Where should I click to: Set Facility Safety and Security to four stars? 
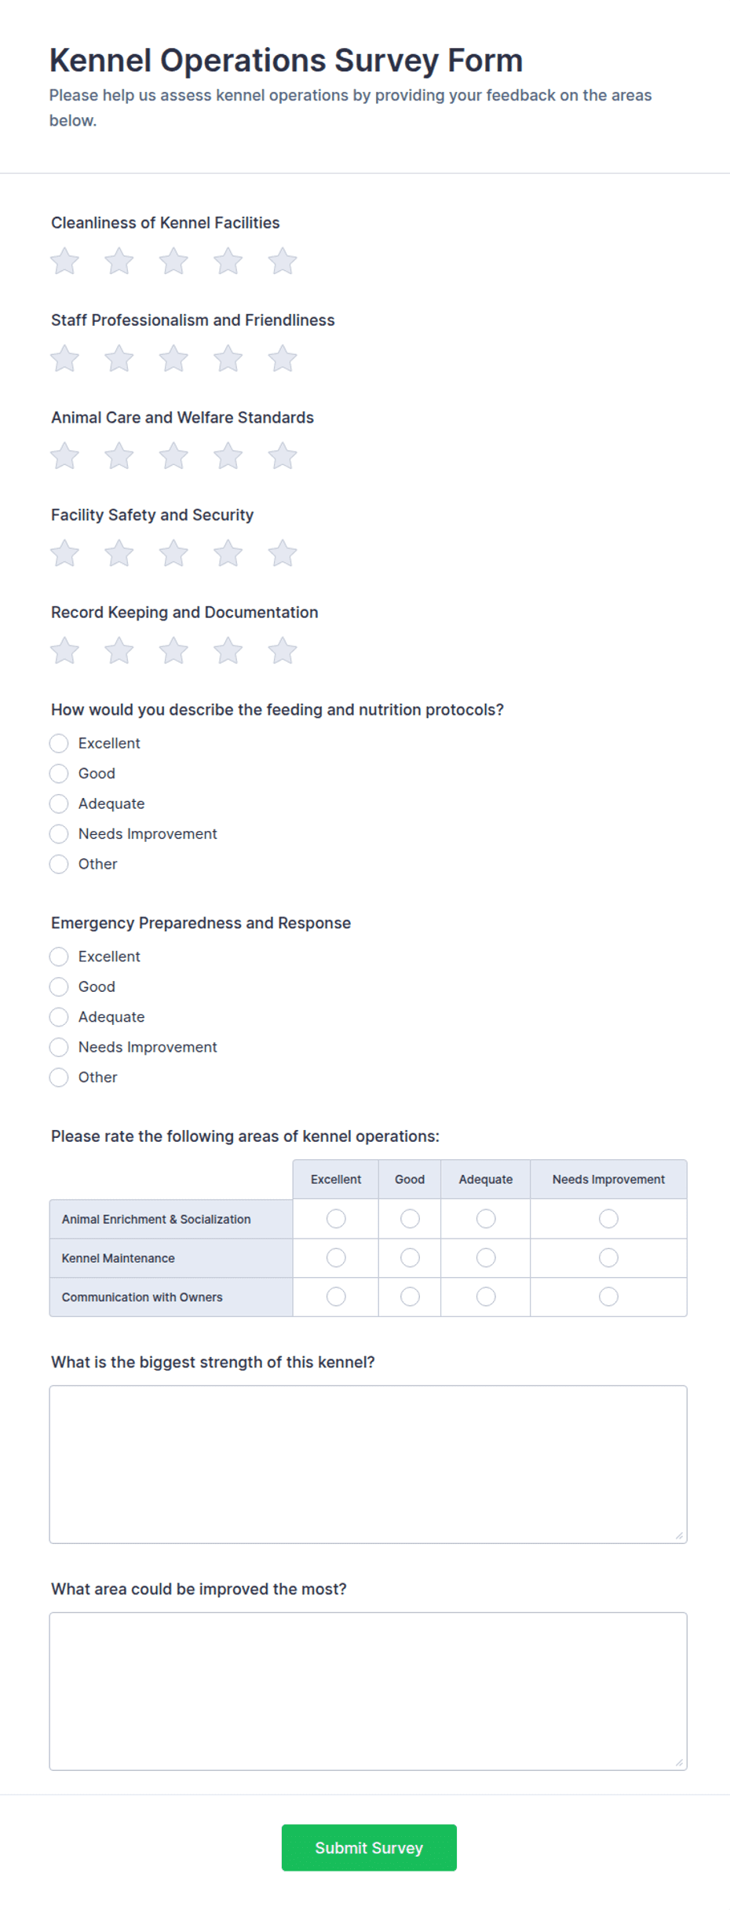[228, 554]
